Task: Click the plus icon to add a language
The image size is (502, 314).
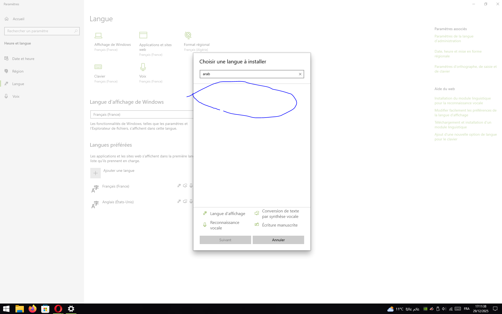Action: point(96,173)
